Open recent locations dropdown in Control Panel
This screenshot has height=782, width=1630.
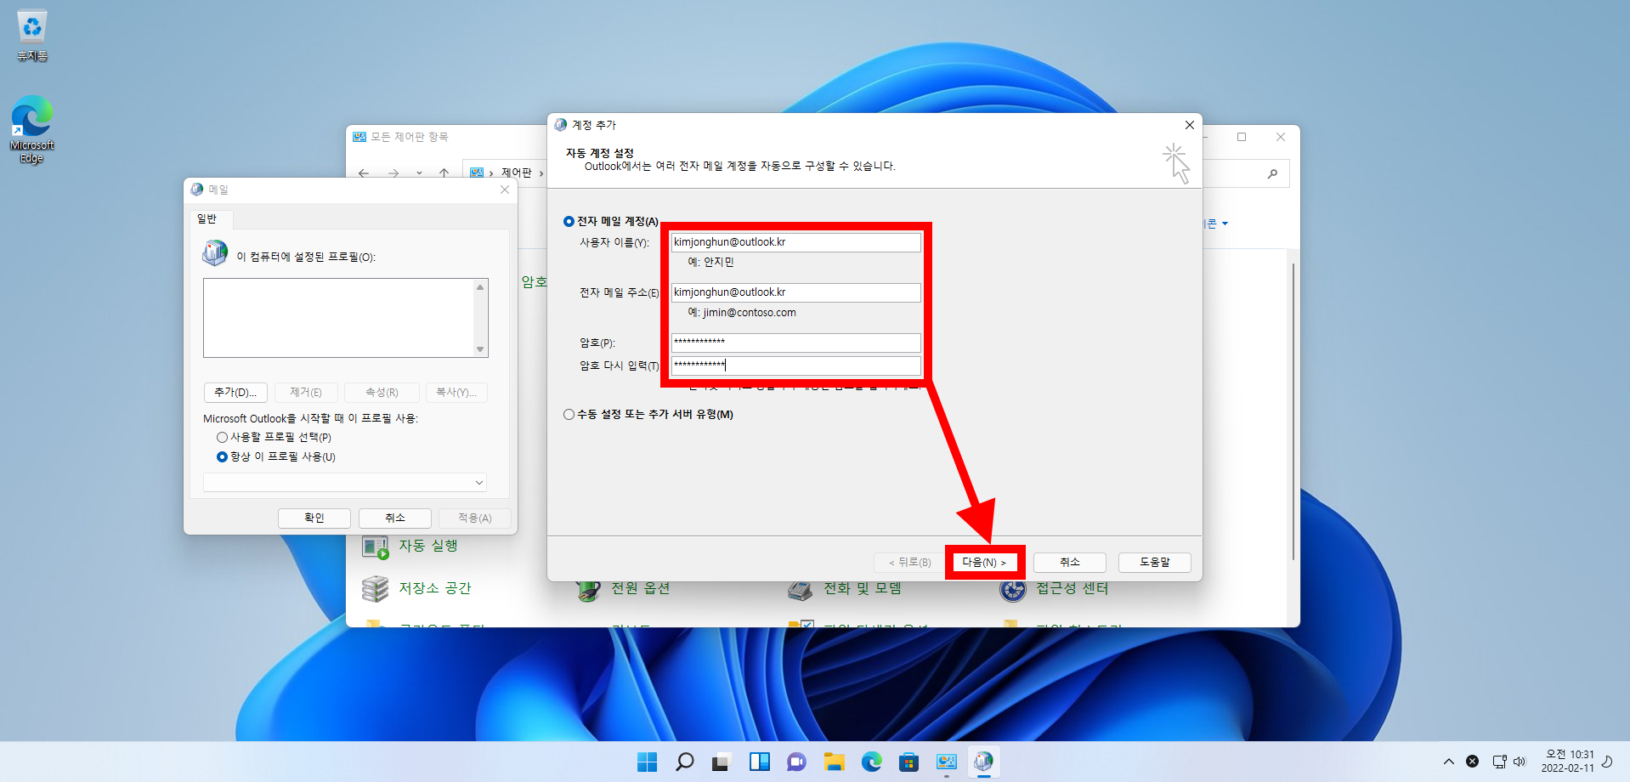pos(419,173)
